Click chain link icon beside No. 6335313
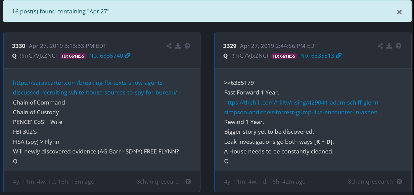The width and height of the screenshot is (414, 195). [339, 56]
